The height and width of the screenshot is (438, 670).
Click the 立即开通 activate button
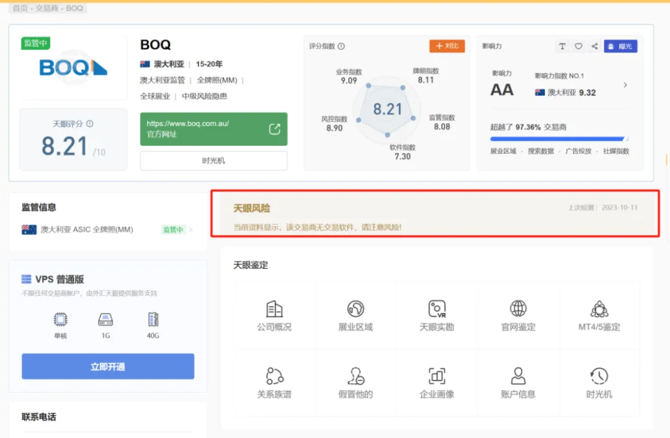tap(108, 366)
